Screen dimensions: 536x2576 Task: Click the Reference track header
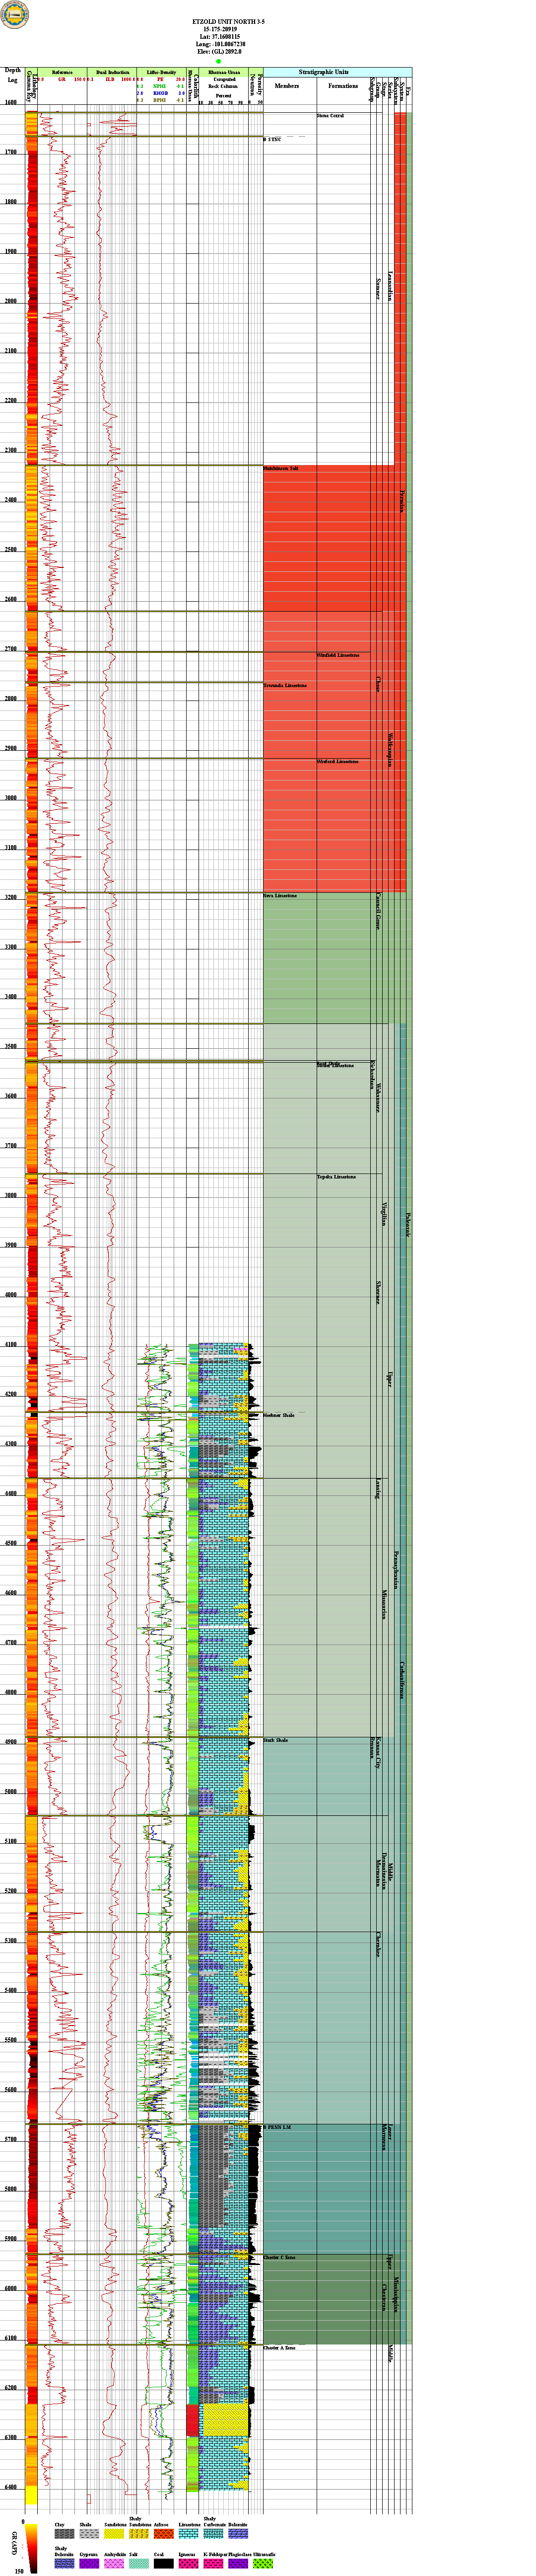point(62,73)
